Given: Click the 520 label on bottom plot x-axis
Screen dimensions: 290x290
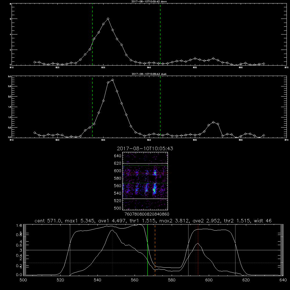Looking at the screenshot, I should (x=60, y=280).
